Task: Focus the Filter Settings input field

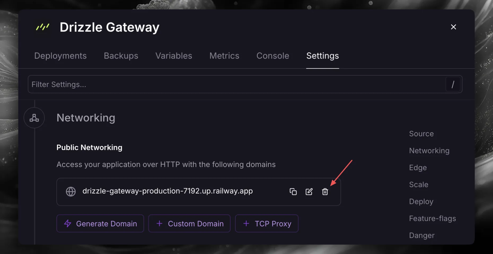Action: pyautogui.click(x=236, y=84)
